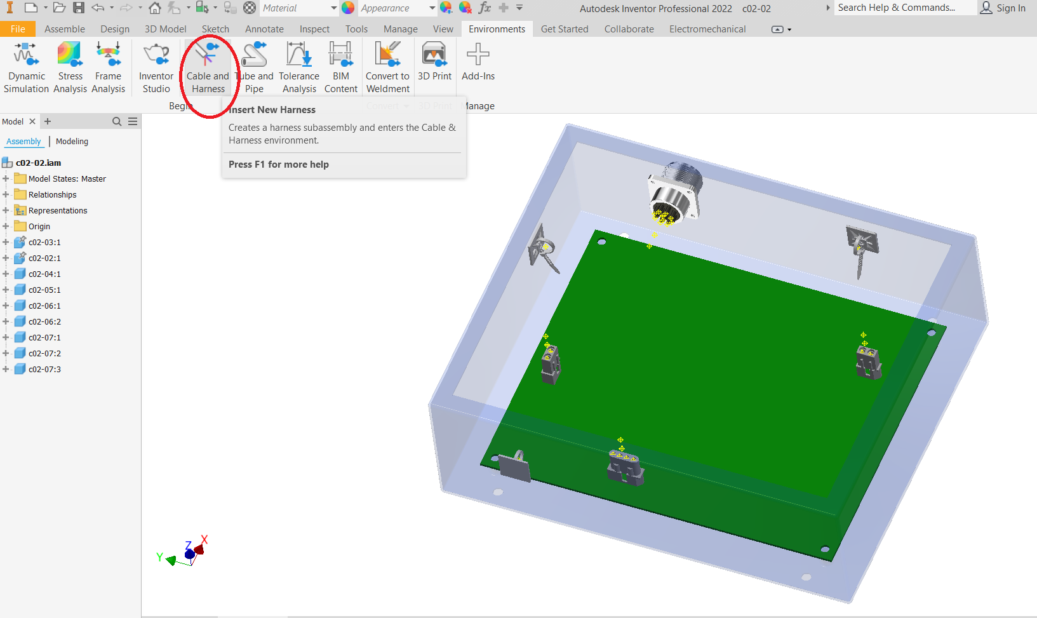
Task: Switch to the 3D Model tab
Action: (x=165, y=29)
